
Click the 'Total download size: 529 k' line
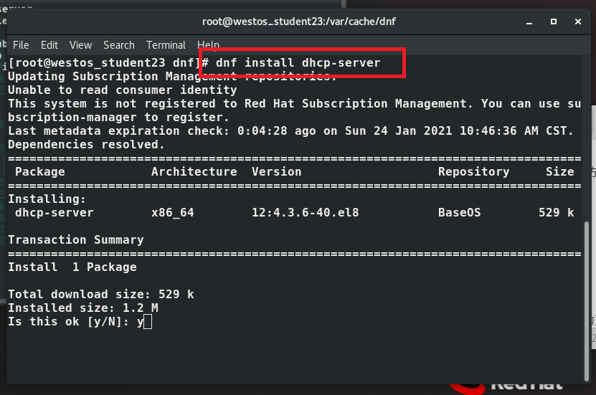[101, 295]
